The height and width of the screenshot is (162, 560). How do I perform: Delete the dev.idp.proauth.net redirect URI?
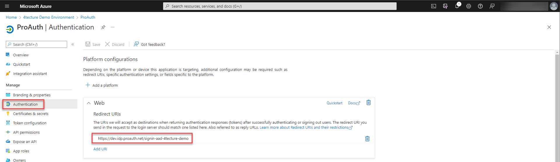(367, 139)
